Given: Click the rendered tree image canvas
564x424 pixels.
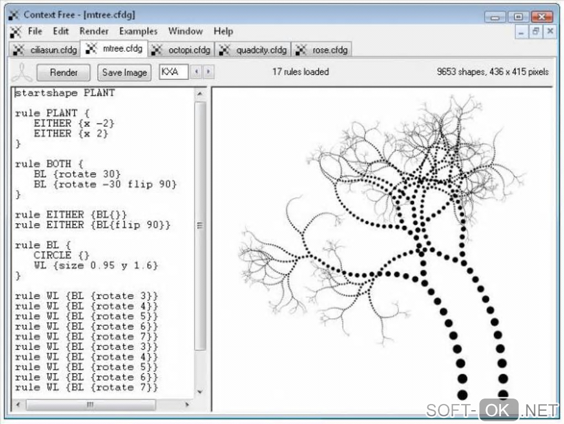Looking at the screenshot, I should (382, 250).
